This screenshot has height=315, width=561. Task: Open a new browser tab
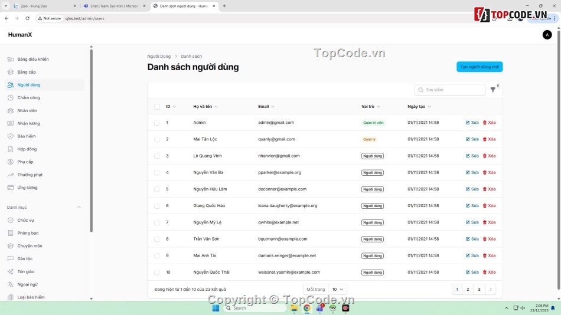tap(224, 6)
